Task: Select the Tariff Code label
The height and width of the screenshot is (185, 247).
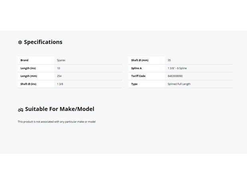Action: [x=138, y=76]
